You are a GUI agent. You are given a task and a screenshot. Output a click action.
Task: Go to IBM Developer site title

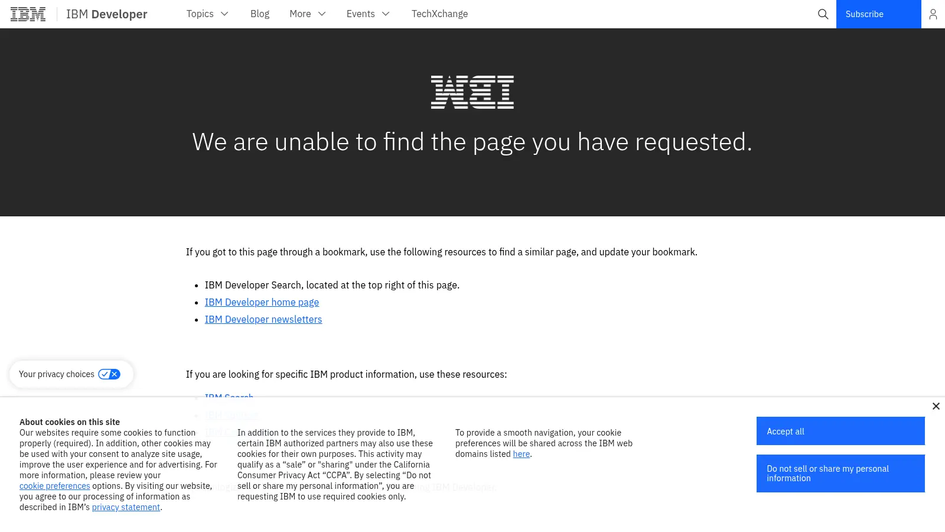107,14
